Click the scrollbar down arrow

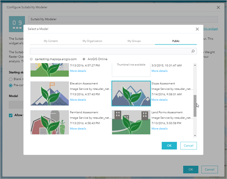point(195,135)
